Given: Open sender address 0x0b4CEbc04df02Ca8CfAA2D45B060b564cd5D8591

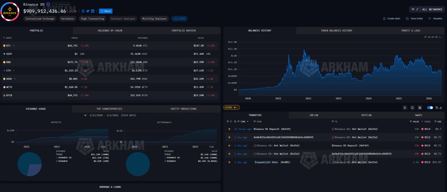Looking at the screenshot, I should point(283,137).
